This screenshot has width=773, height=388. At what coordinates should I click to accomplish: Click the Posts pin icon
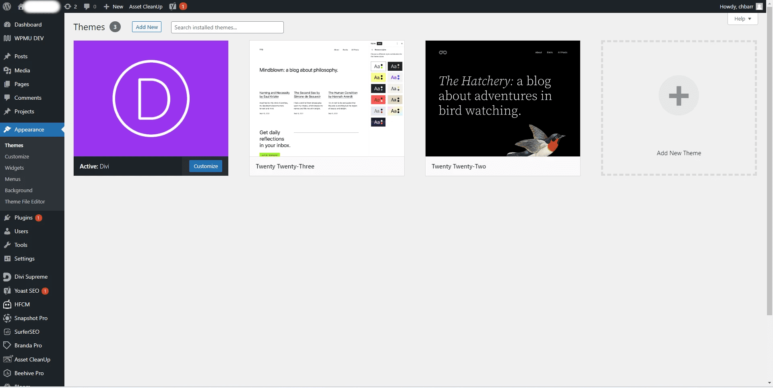coord(7,56)
